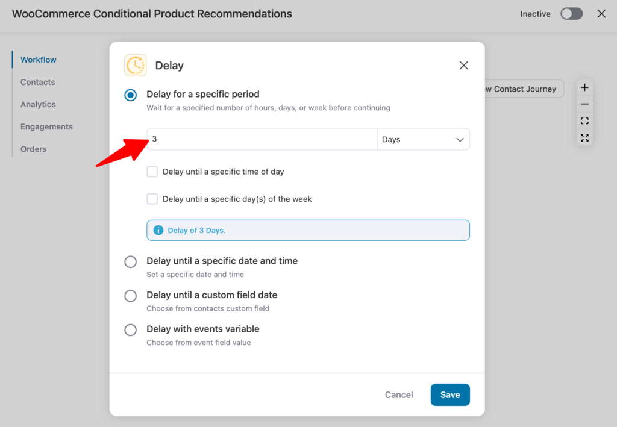Screen dimensions: 617x427
Task: Switch to the Contacts section
Action: pos(37,82)
